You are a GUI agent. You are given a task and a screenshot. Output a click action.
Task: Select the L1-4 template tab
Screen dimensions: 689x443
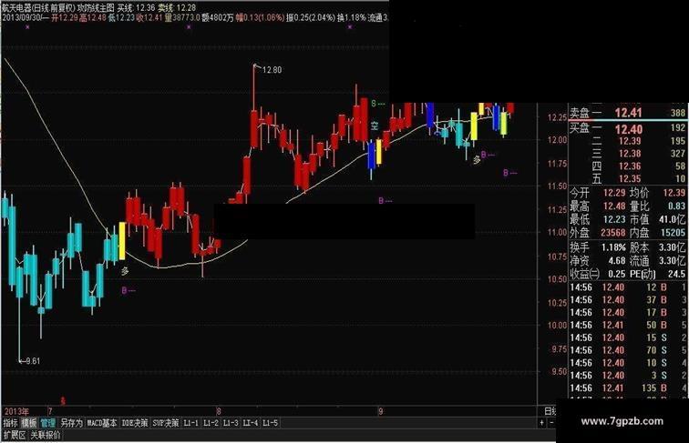(251, 423)
